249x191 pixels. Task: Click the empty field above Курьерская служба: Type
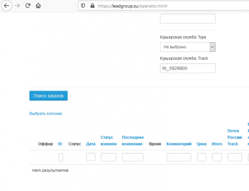tap(188, 19)
